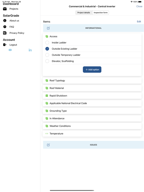Choose the Elevator, Scaffolding radio option
Viewport: 144px width, 192px height.
click(x=47, y=61)
